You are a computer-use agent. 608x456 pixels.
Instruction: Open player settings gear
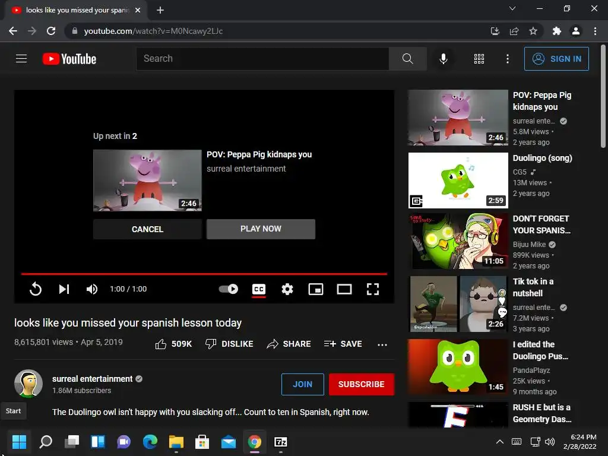tap(287, 289)
